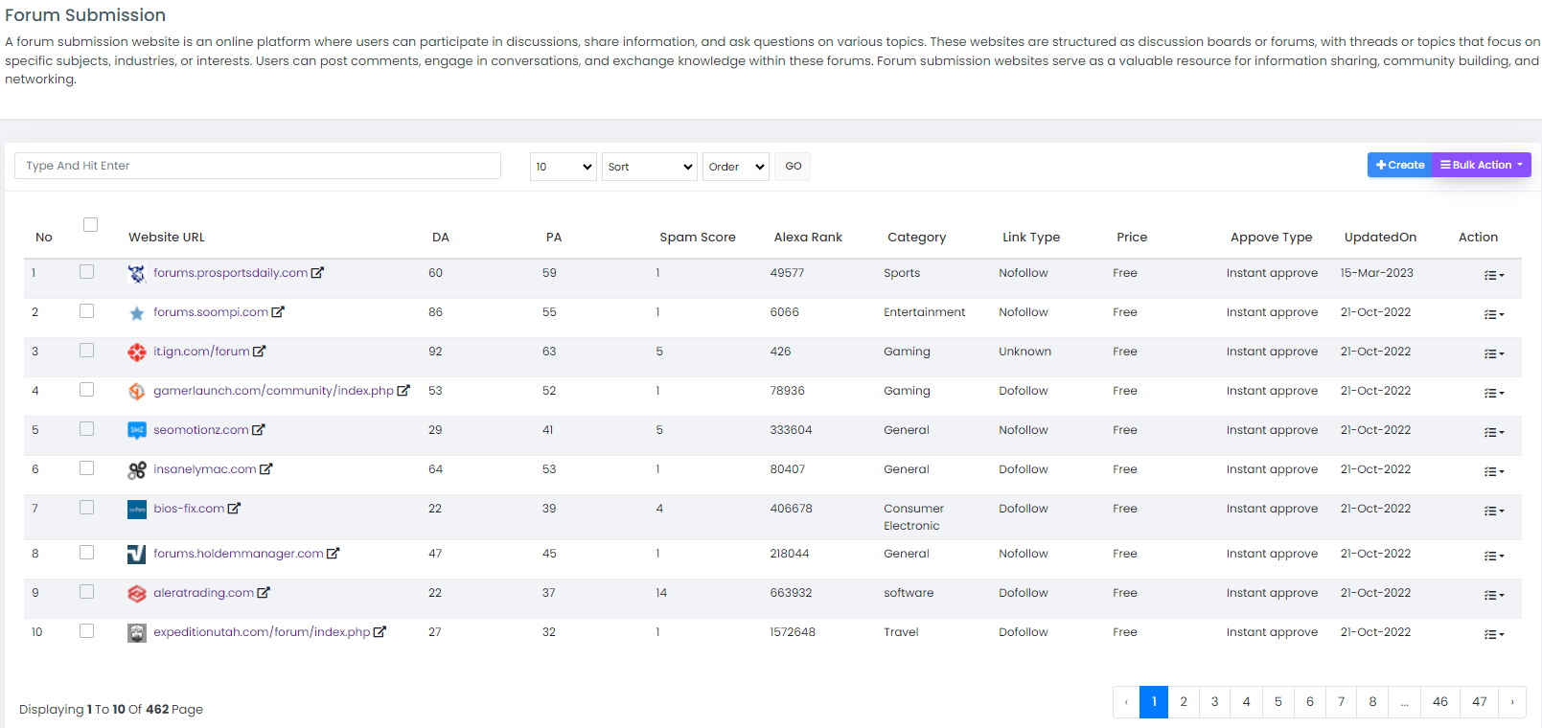Open action menu for expeditionutah.com row
The height and width of the screenshot is (728, 1542).
pos(1494,634)
